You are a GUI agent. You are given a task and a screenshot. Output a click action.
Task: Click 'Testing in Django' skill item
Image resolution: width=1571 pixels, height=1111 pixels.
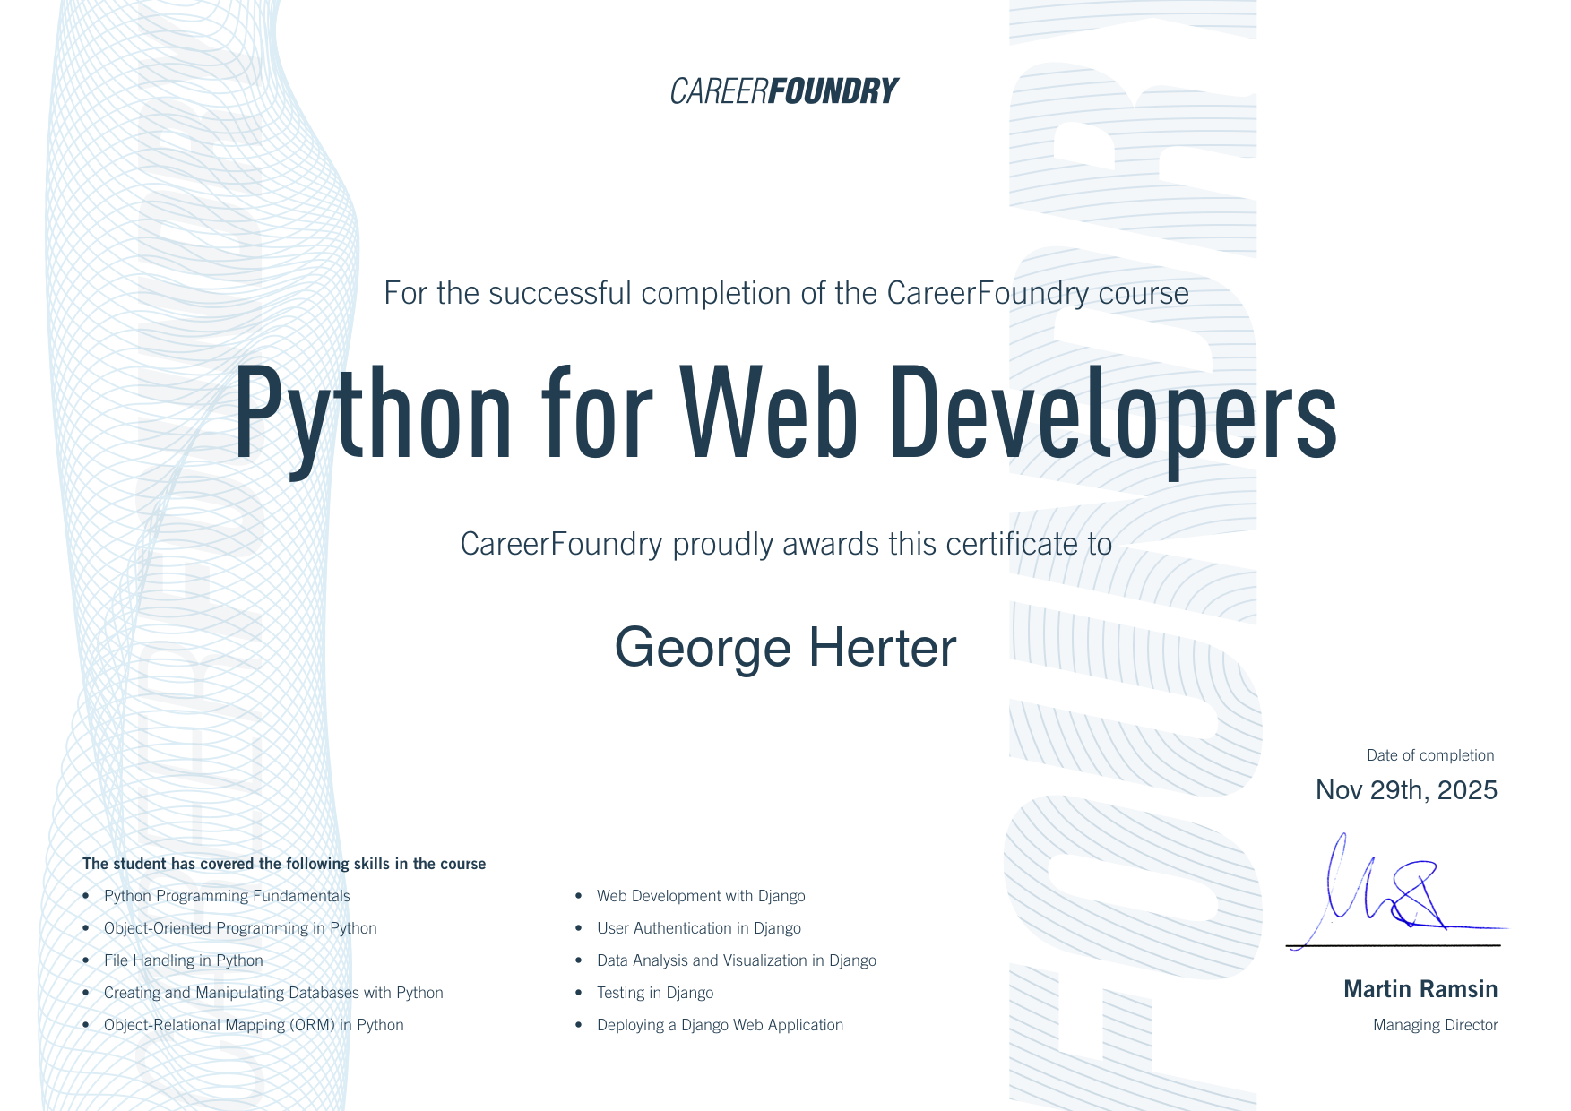click(x=655, y=993)
